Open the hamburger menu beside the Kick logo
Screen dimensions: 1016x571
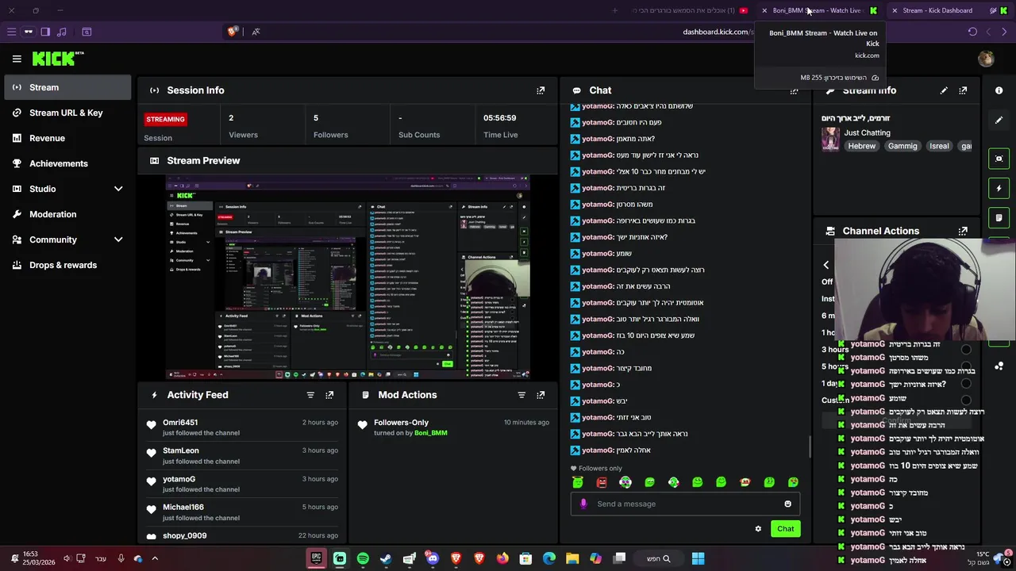(17, 59)
